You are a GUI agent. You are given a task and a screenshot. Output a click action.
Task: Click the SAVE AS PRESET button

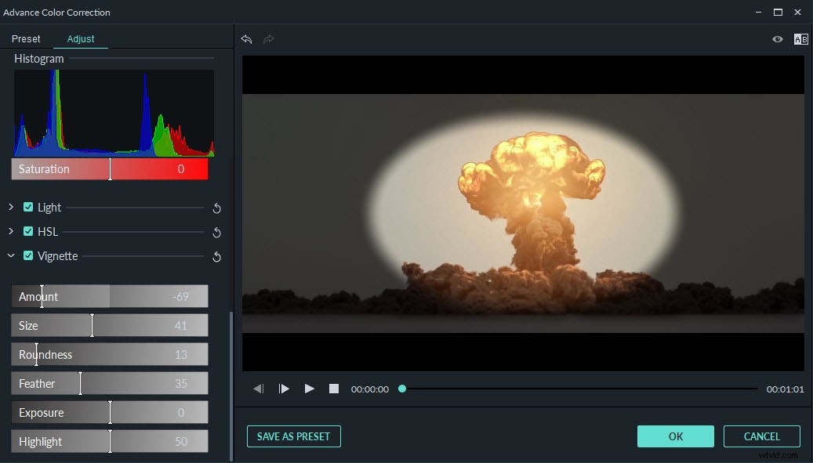(293, 436)
